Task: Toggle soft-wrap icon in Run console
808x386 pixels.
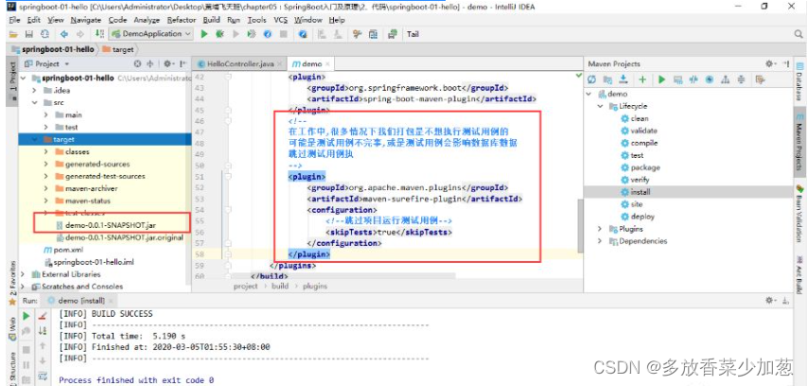Action: [x=43, y=376]
